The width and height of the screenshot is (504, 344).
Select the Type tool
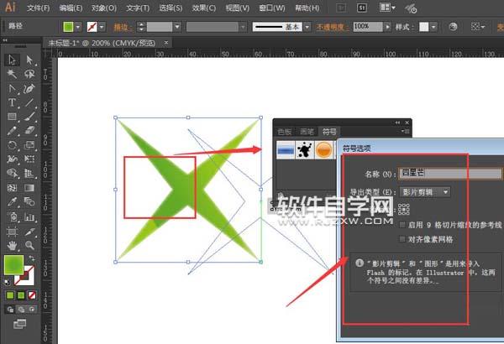pyautogui.click(x=13, y=88)
